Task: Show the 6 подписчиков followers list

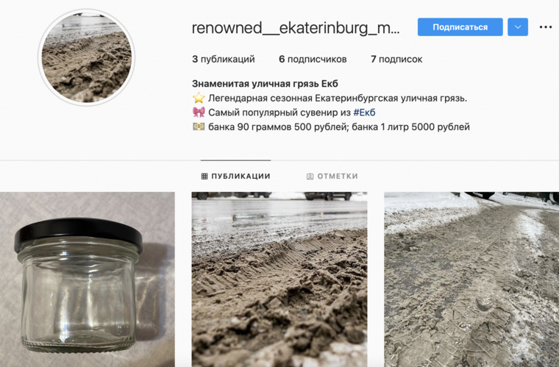Action: point(313,59)
